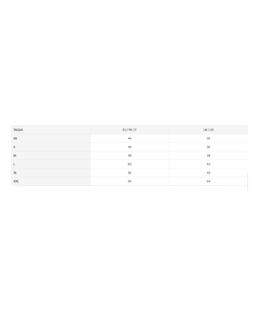Select the EU / FR / IT column header

pos(130,130)
